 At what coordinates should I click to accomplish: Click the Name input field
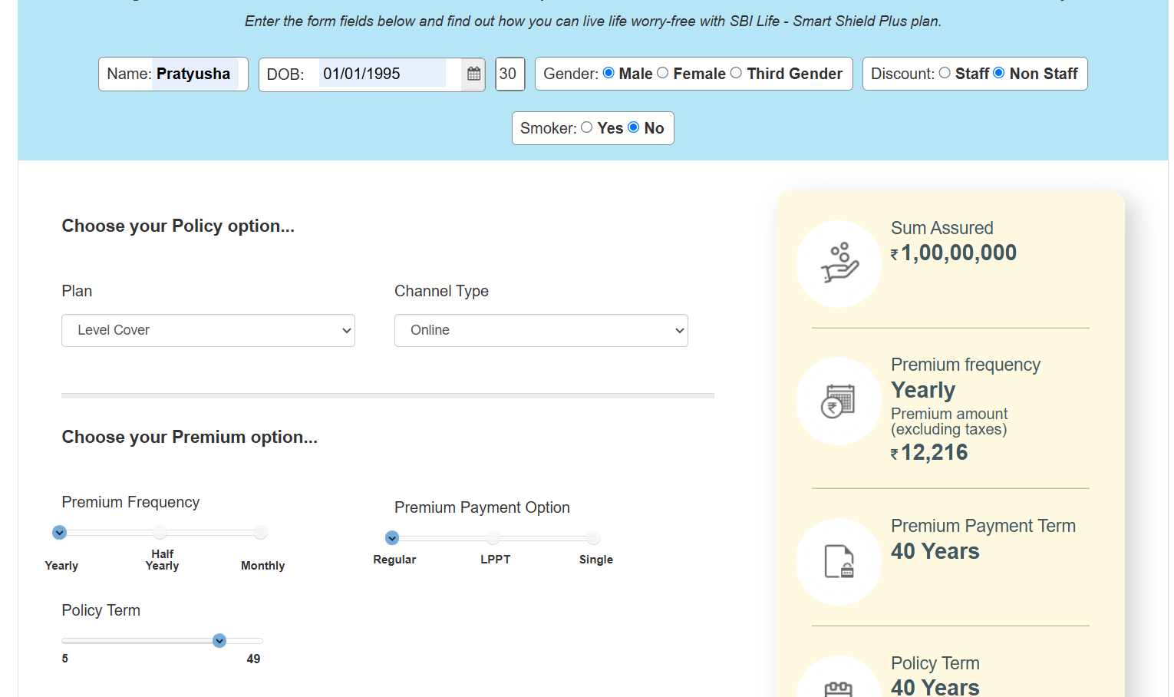(x=195, y=74)
